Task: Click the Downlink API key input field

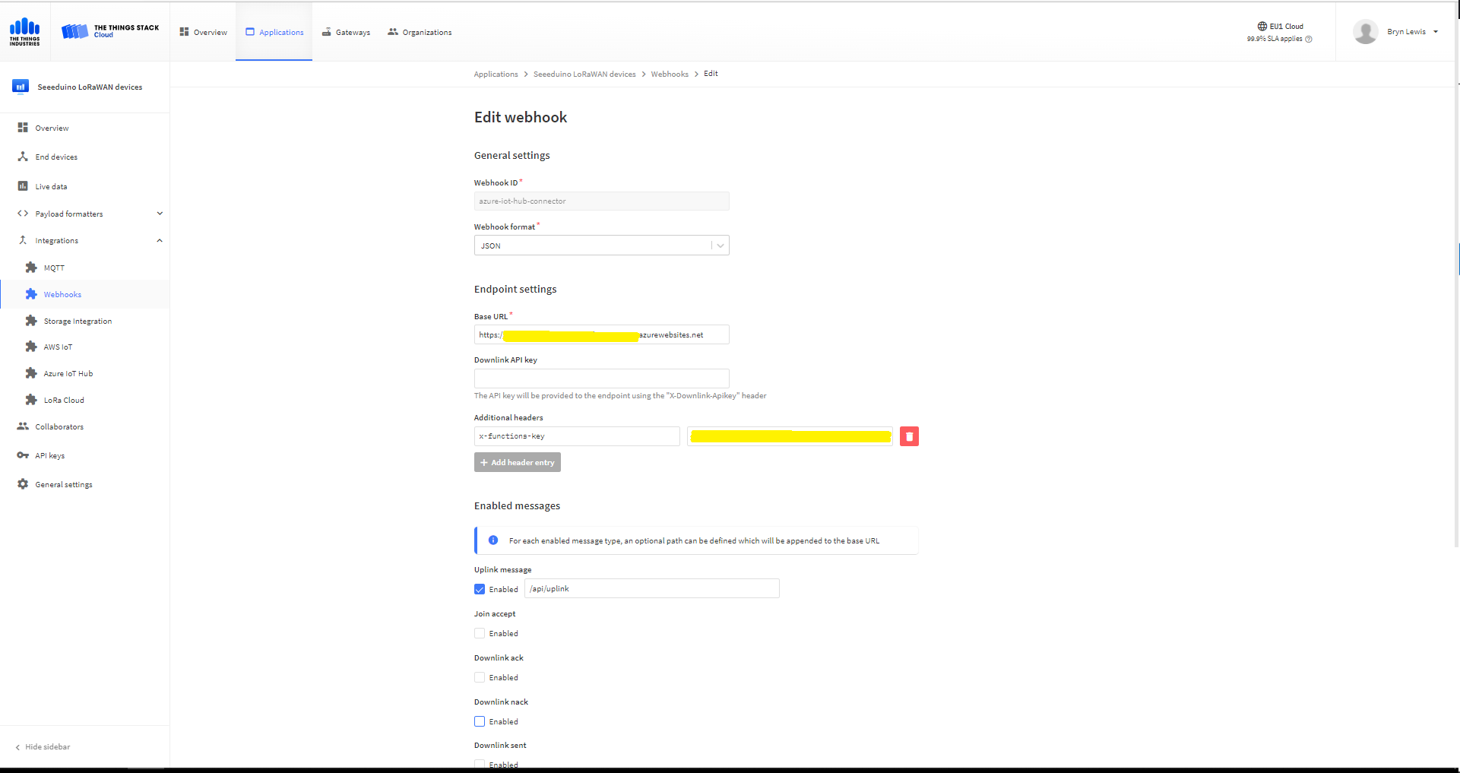Action: click(601, 379)
